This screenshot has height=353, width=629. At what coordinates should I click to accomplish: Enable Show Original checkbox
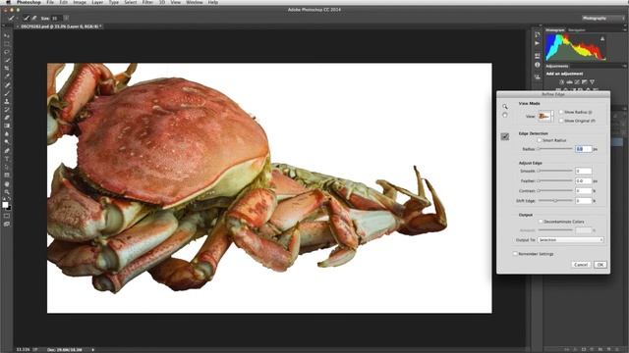tap(561, 121)
